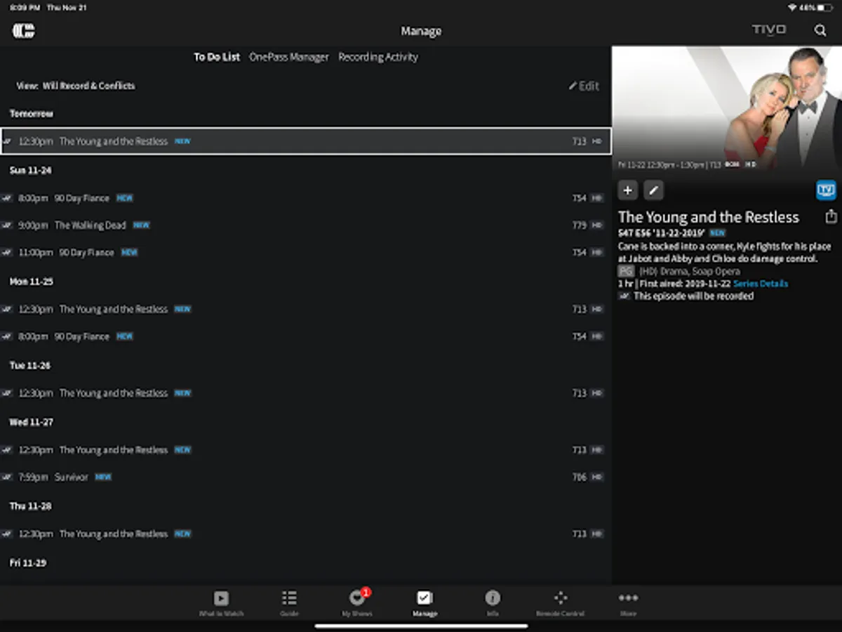Image resolution: width=842 pixels, height=632 pixels.
Task: Tap the recording checkmark beside The Walking Dead
Action: (x=6, y=225)
